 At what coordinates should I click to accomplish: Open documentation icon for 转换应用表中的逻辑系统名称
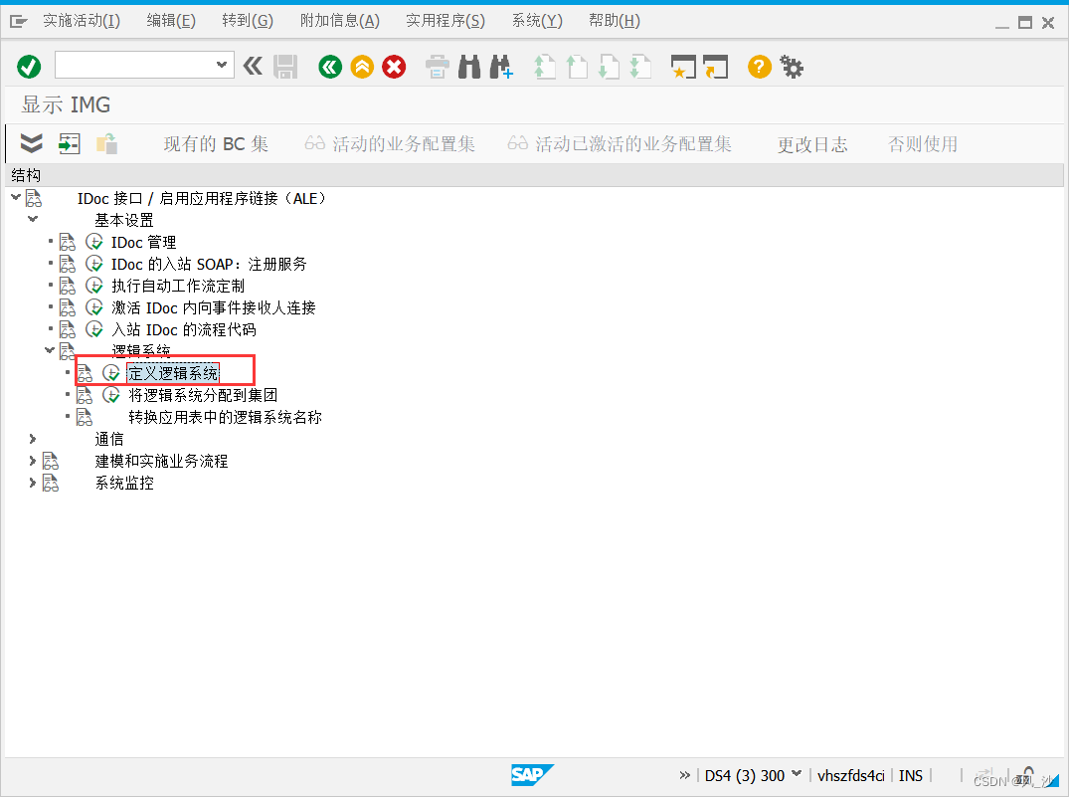click(85, 417)
